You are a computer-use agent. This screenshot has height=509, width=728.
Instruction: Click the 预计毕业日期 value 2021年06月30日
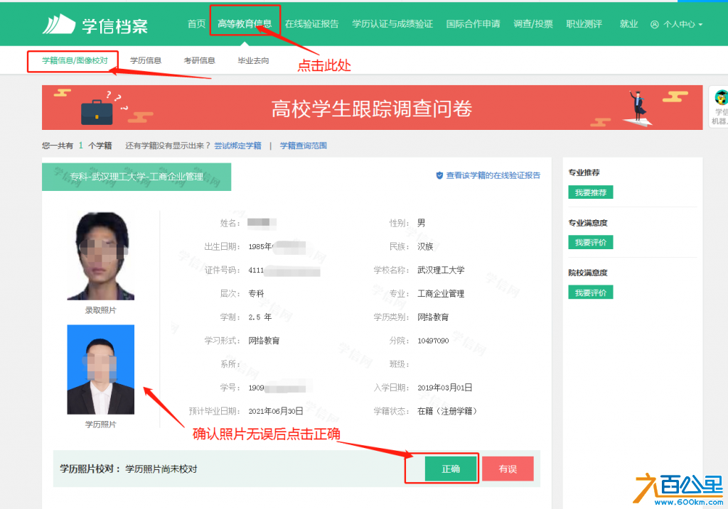coord(276,411)
